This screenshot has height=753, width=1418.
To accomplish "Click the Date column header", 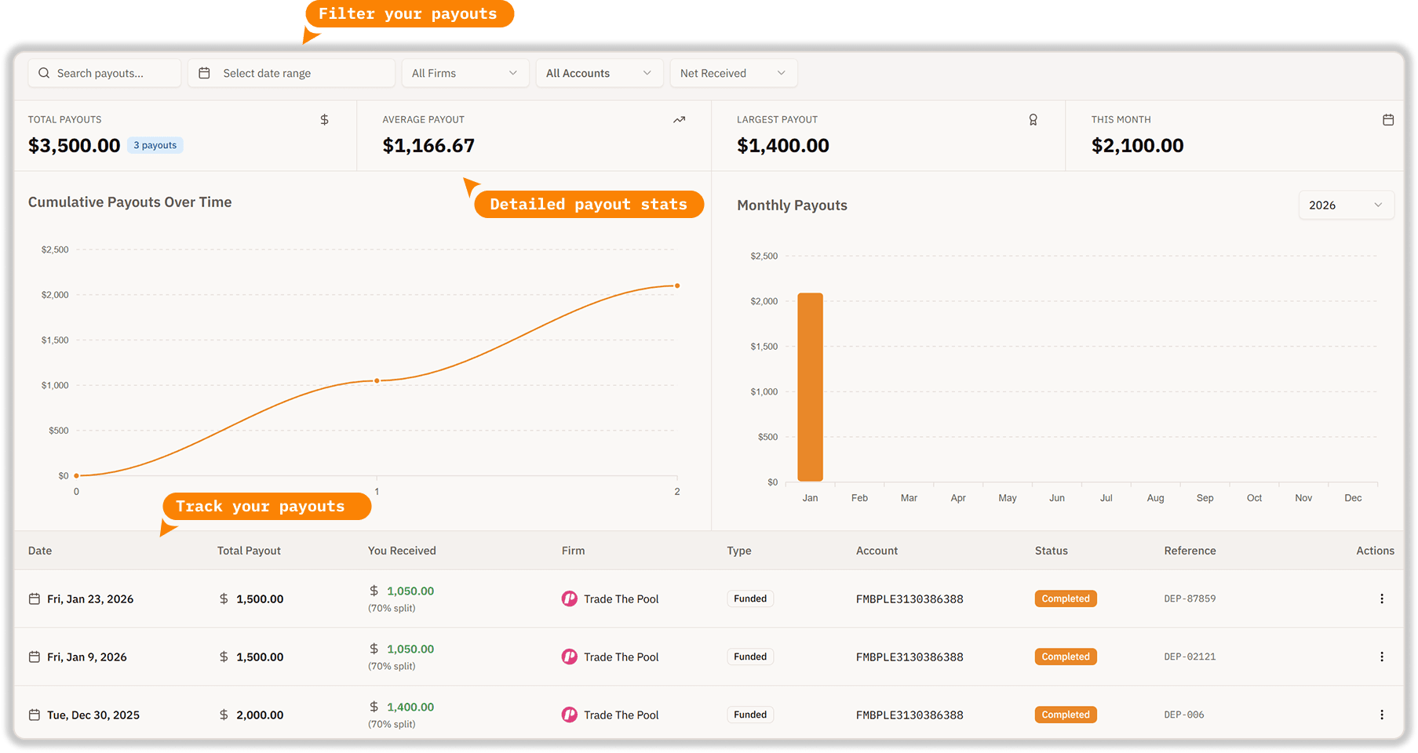I will (40, 551).
